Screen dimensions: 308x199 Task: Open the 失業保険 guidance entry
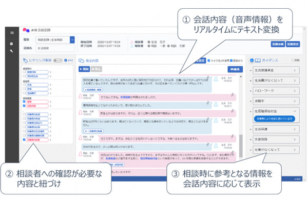pos(276,140)
